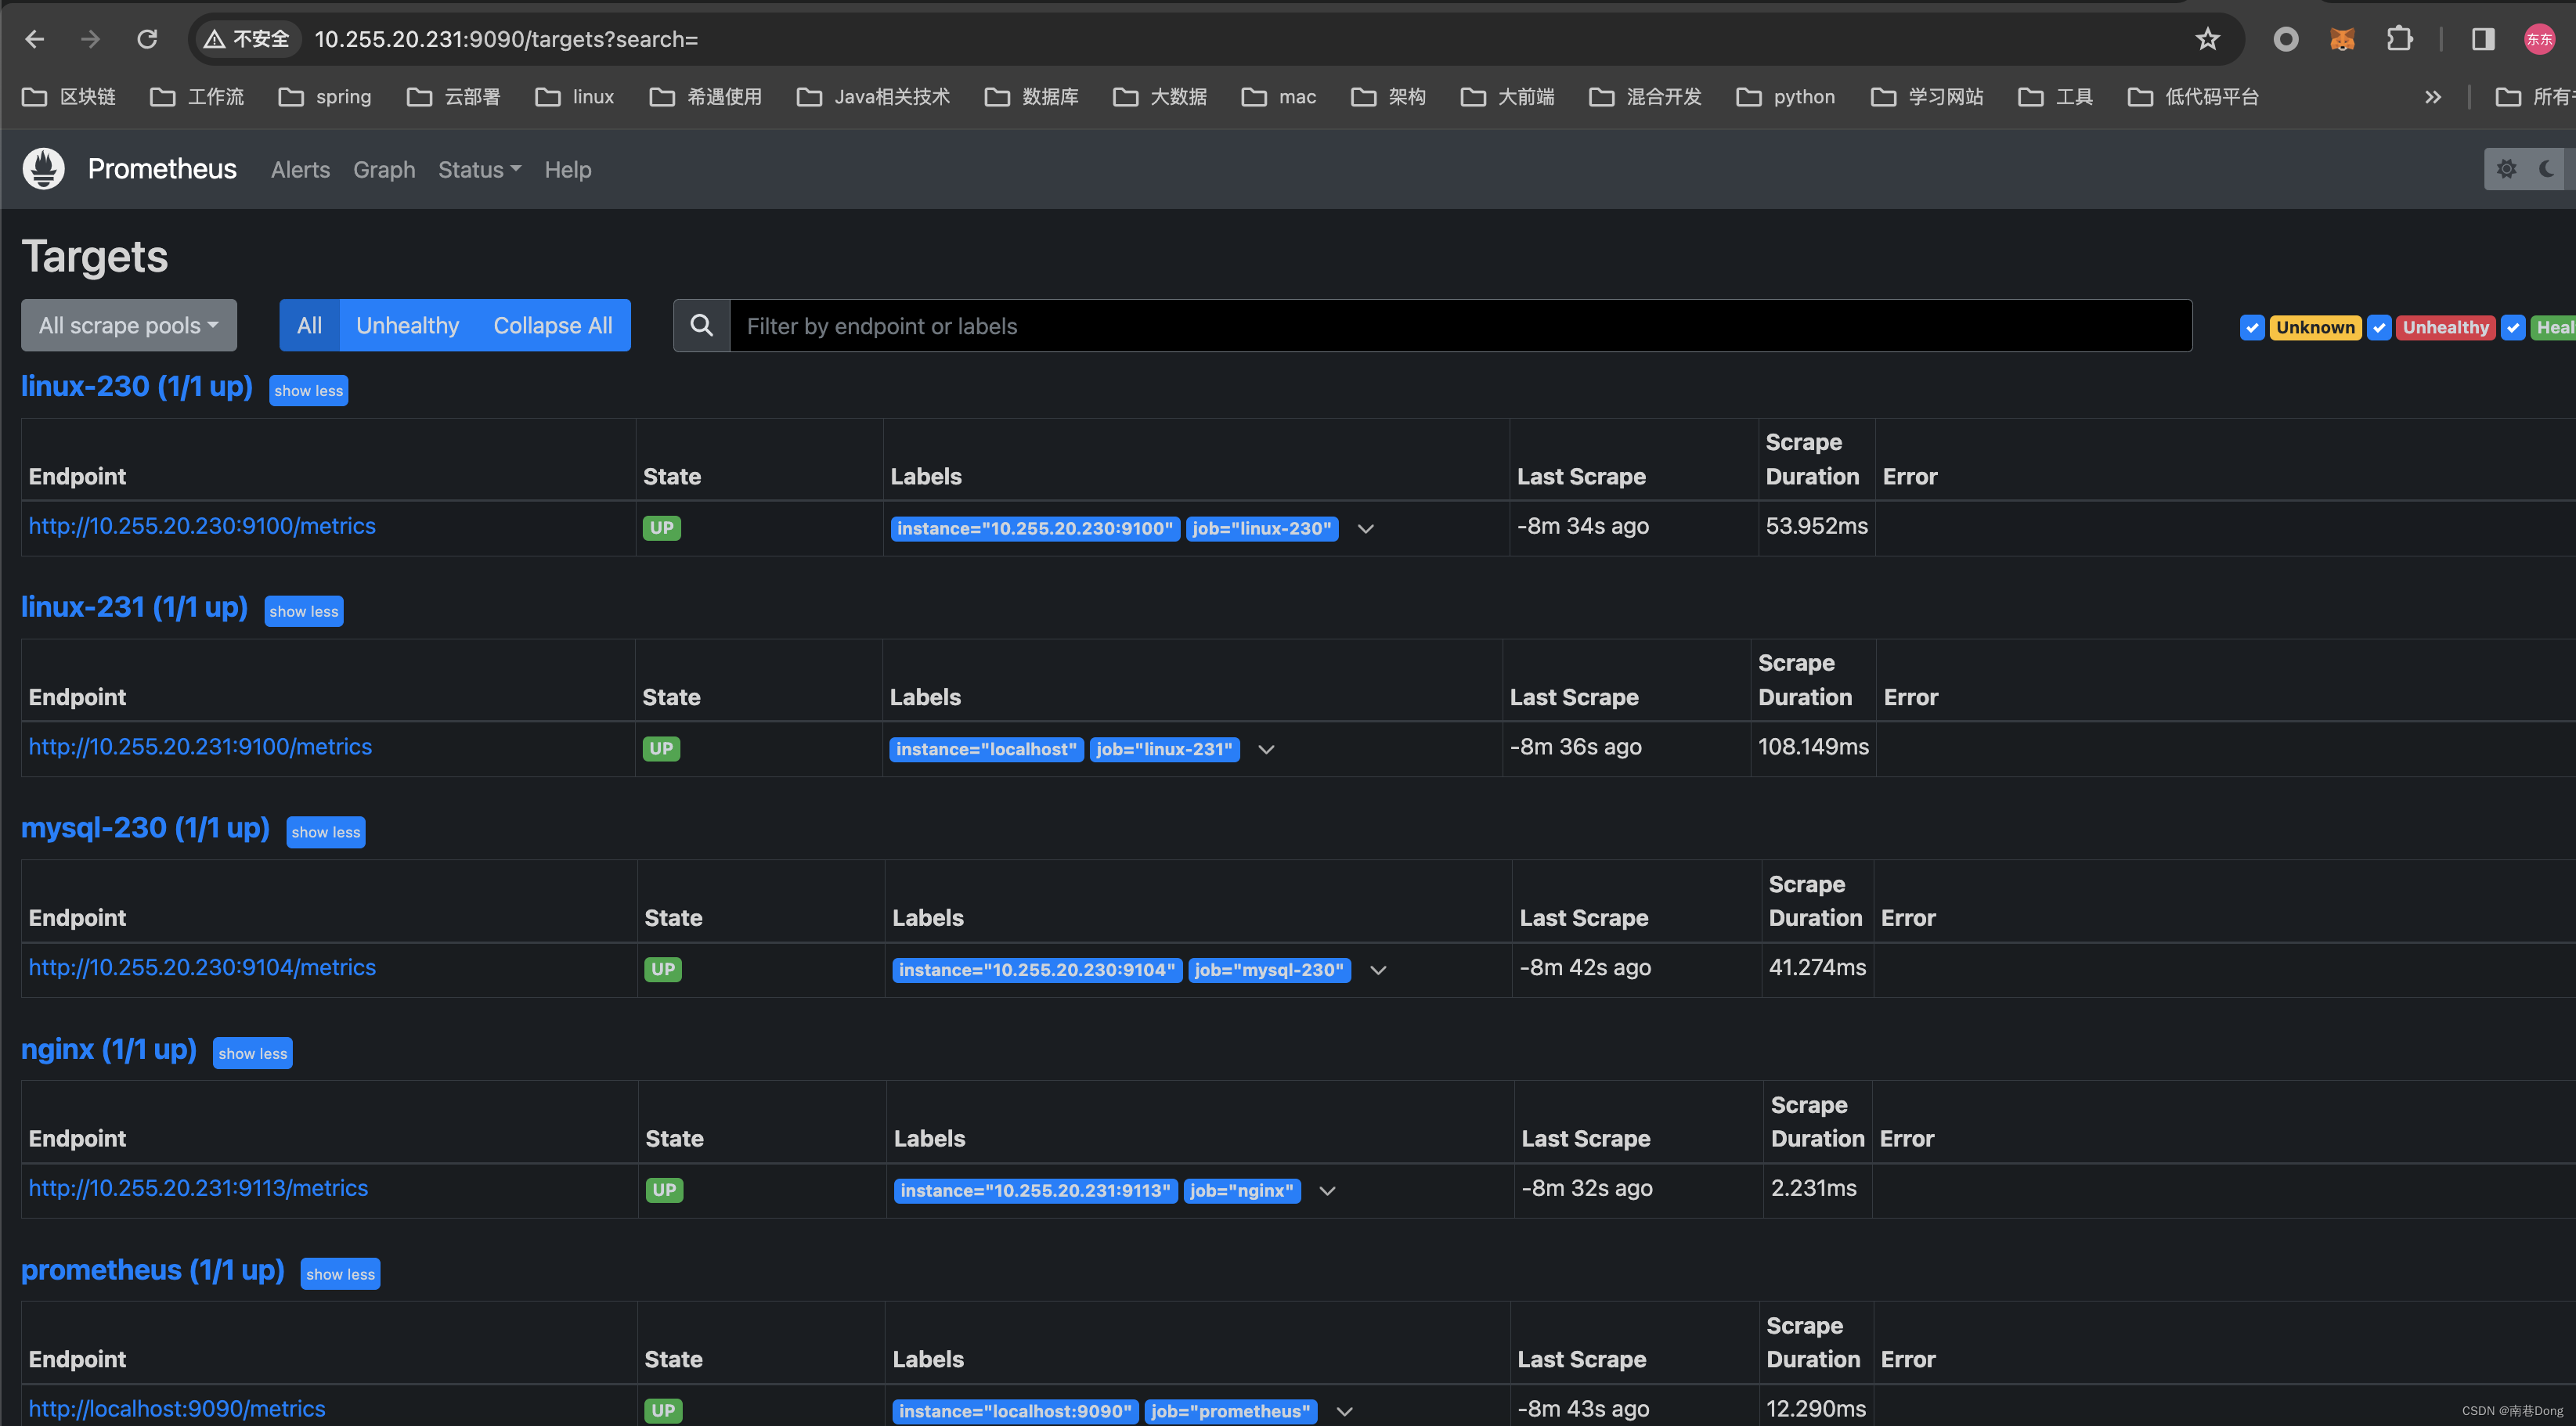The height and width of the screenshot is (1426, 2576).
Task: Click the Collapse All button
Action: pos(551,323)
